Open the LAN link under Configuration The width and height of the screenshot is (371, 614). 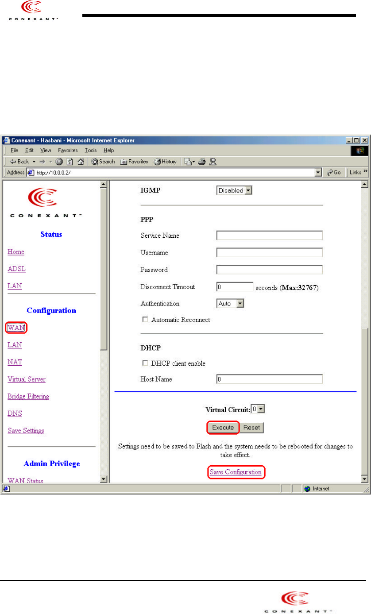15,344
